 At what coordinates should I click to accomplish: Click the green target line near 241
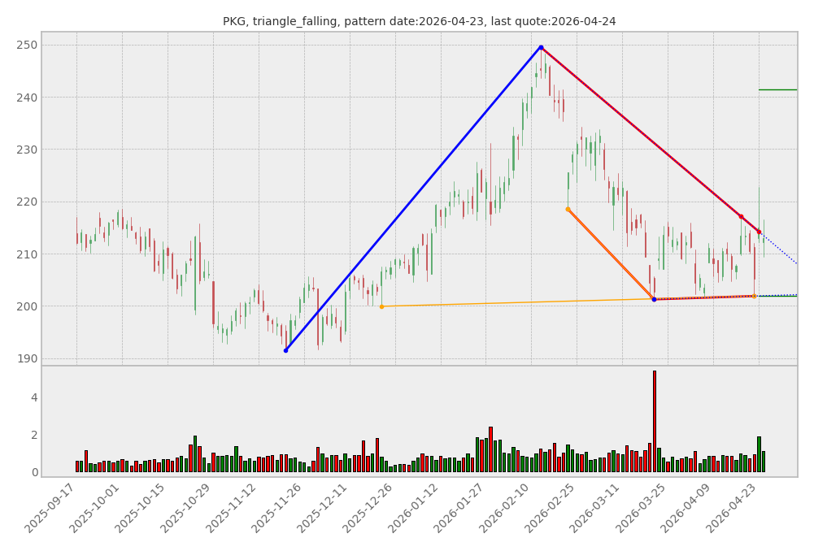777,89
